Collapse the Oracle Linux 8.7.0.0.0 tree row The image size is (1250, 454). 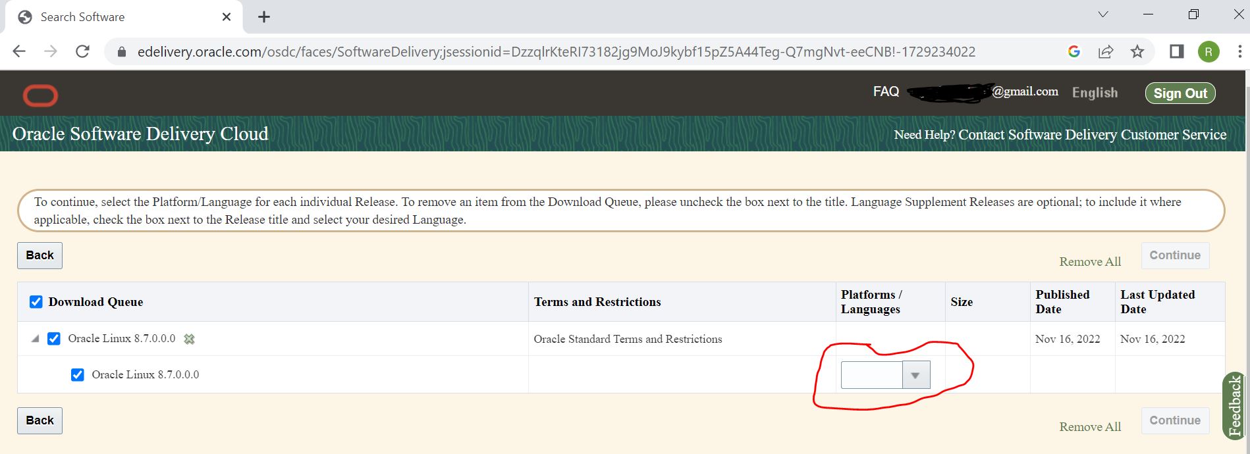pyautogui.click(x=35, y=339)
